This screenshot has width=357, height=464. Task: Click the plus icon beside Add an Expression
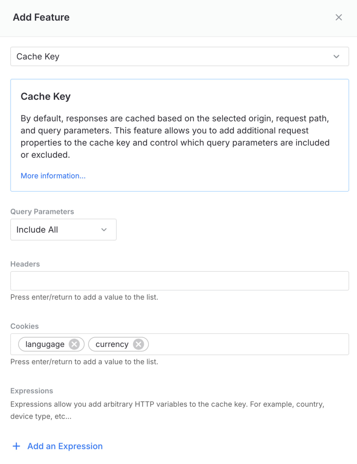click(16, 446)
